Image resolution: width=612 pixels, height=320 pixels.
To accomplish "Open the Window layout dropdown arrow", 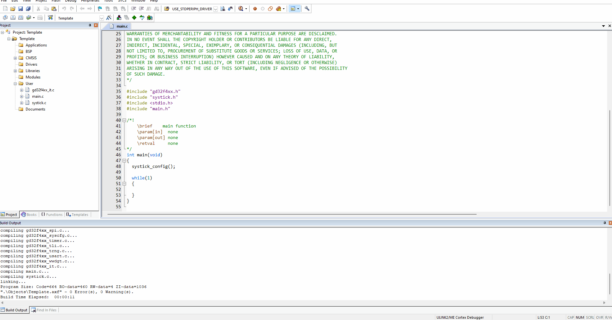I will pyautogui.click(x=298, y=9).
